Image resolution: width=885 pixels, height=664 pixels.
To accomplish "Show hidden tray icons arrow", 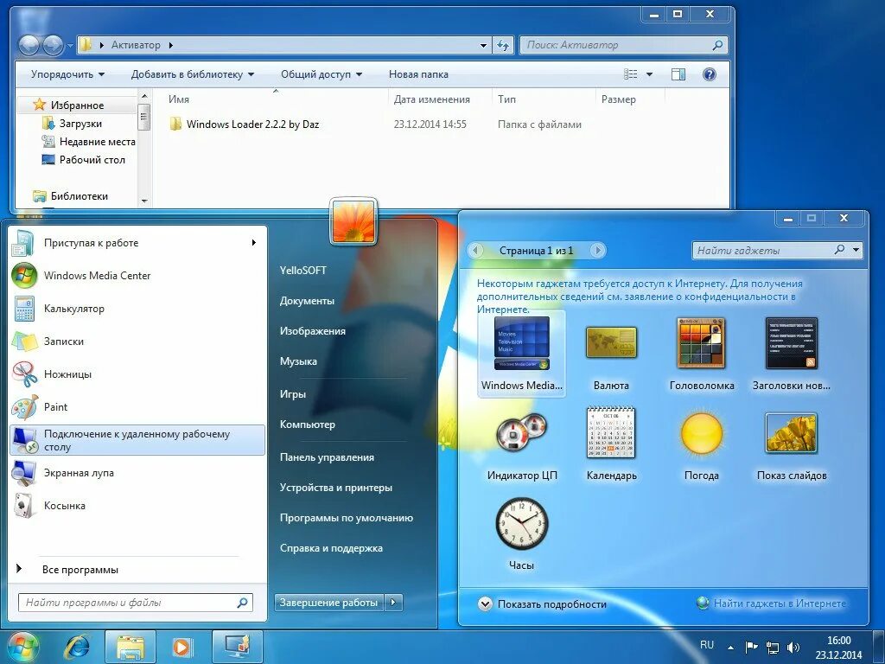I will (730, 648).
